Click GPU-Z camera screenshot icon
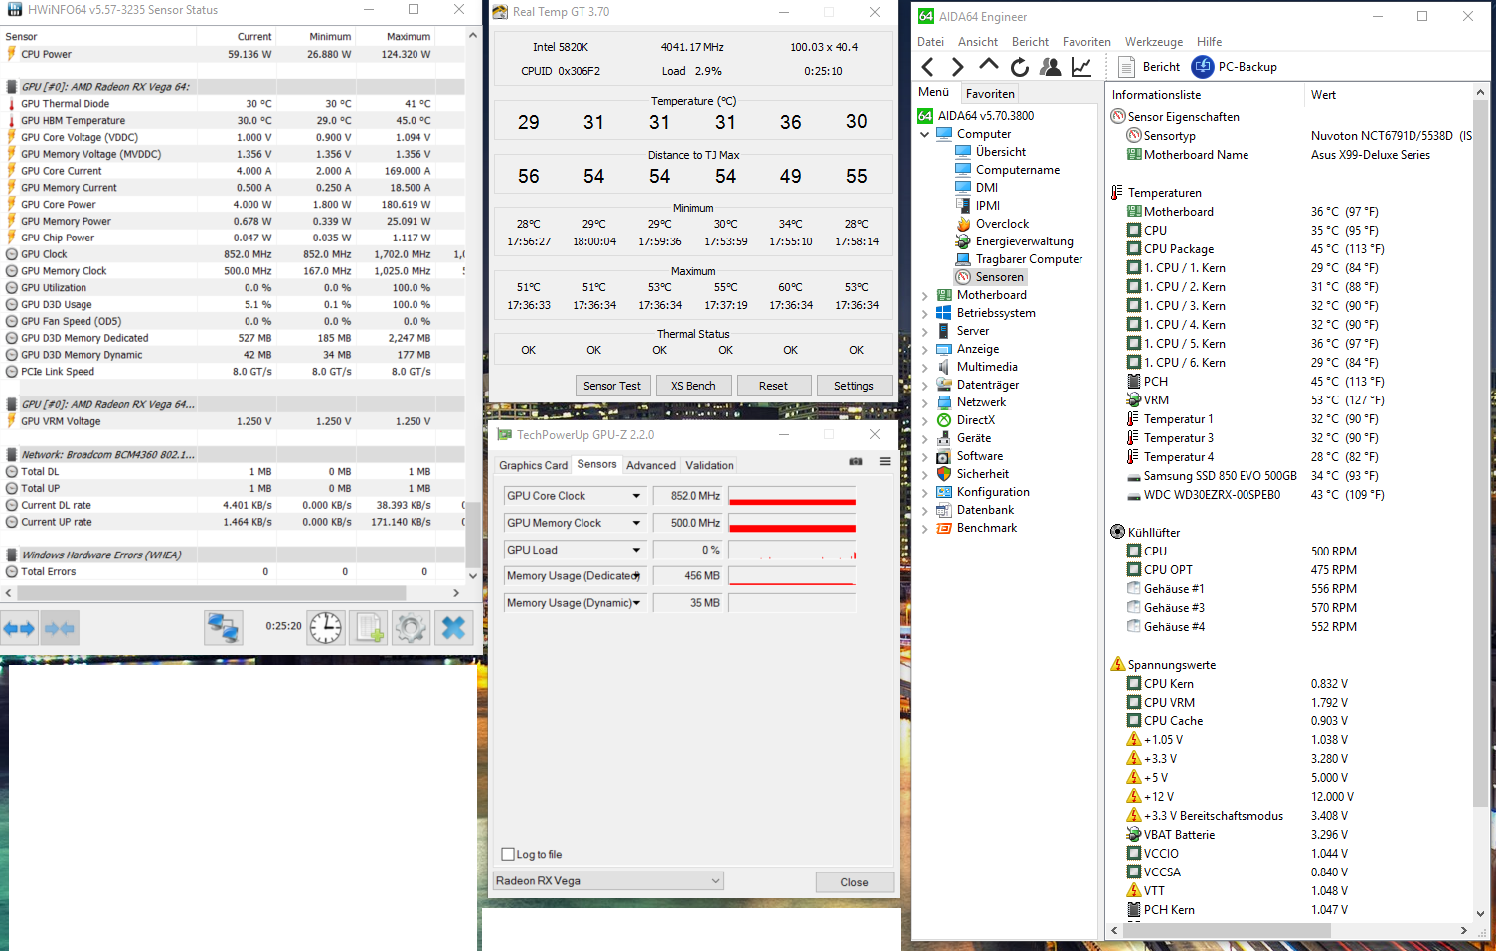 pos(856,461)
